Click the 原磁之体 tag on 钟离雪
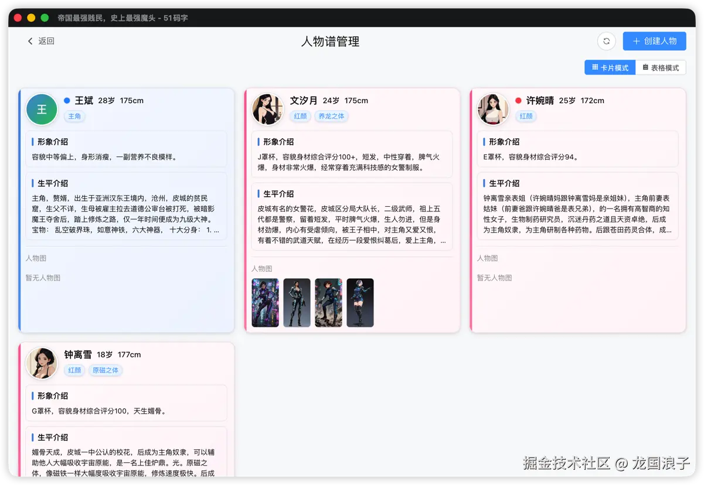 pyautogui.click(x=106, y=370)
